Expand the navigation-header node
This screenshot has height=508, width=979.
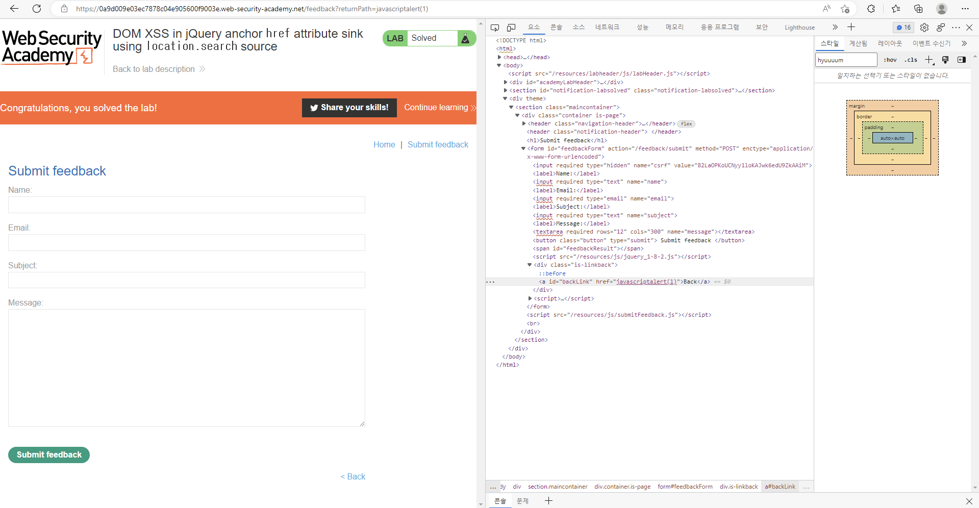524,123
